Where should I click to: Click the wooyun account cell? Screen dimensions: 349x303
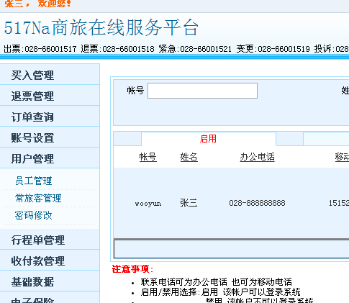pos(148,204)
